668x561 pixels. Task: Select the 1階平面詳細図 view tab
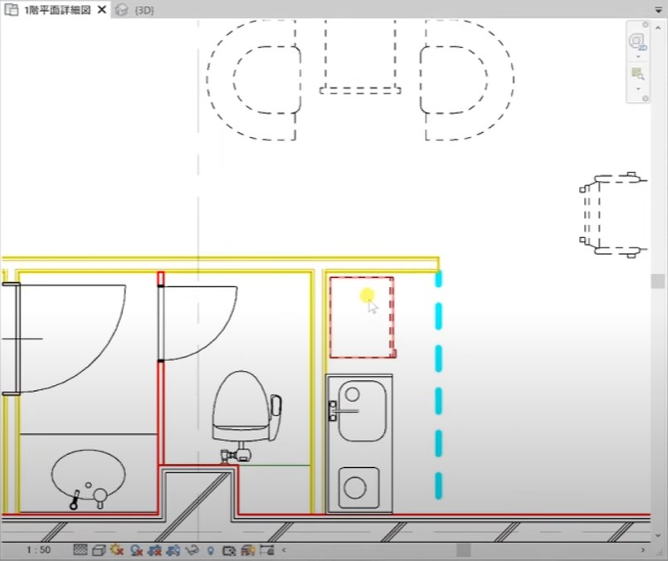click(54, 10)
